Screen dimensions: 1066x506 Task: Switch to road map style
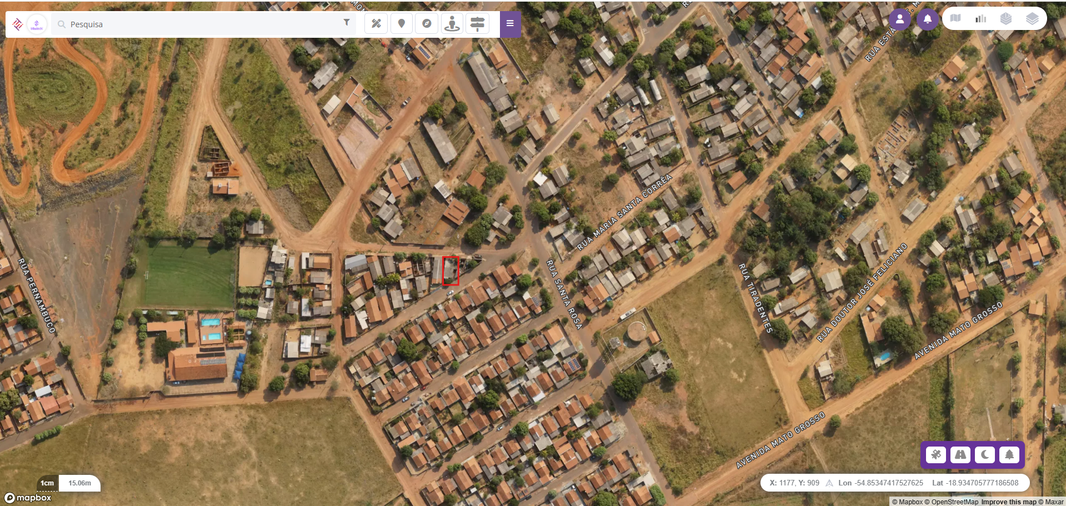pyautogui.click(x=960, y=455)
